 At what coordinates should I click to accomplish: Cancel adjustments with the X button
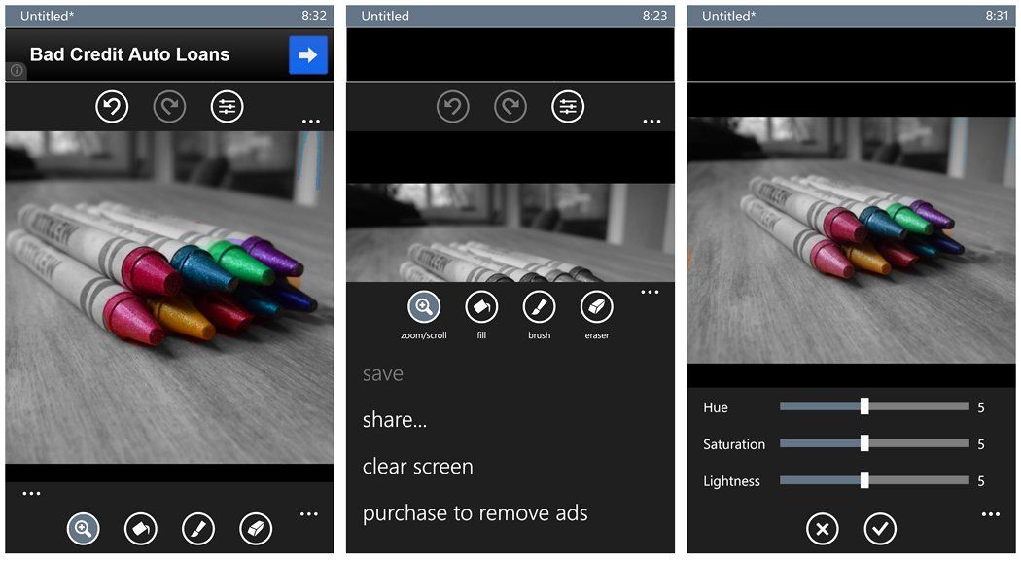(822, 529)
